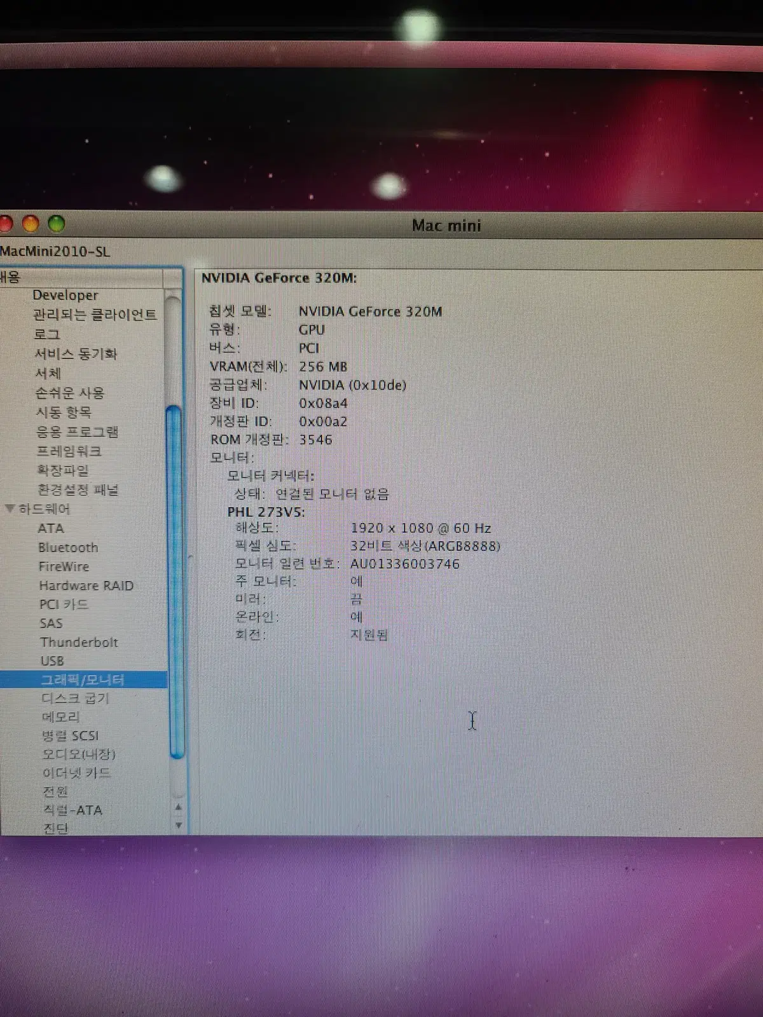Click monitor serial AU01336003746

[x=405, y=564]
